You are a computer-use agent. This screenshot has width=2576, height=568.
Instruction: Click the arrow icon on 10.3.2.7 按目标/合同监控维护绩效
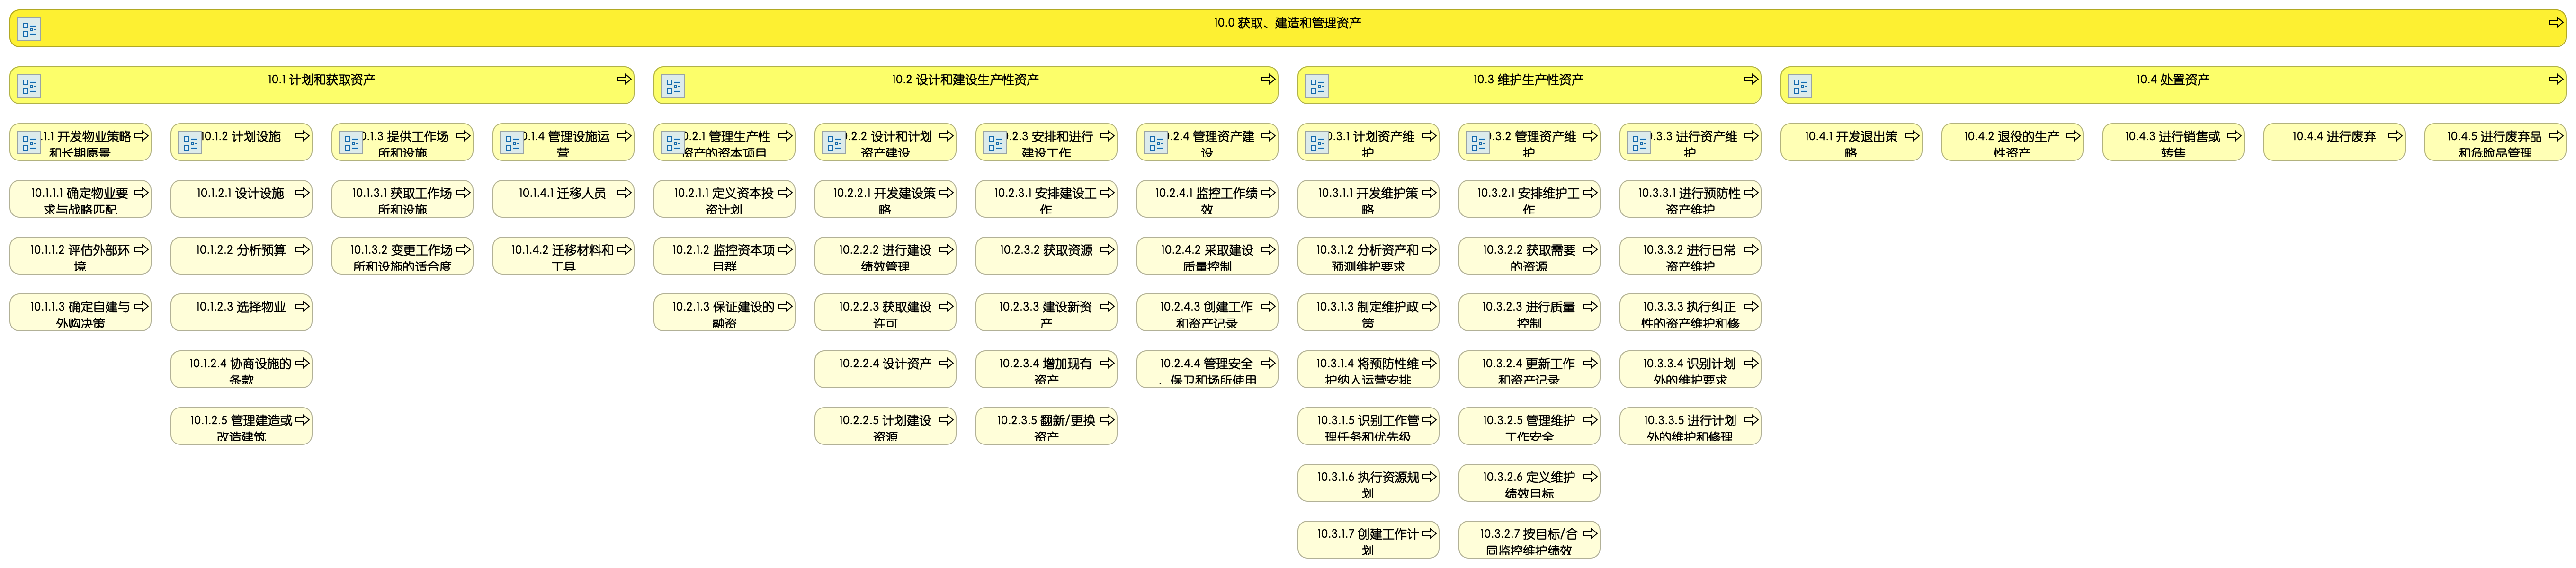(x=1590, y=534)
